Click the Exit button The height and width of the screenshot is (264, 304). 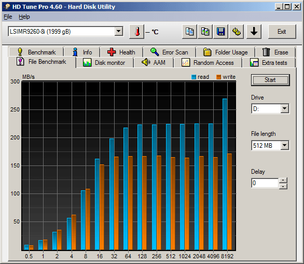tap(282, 32)
